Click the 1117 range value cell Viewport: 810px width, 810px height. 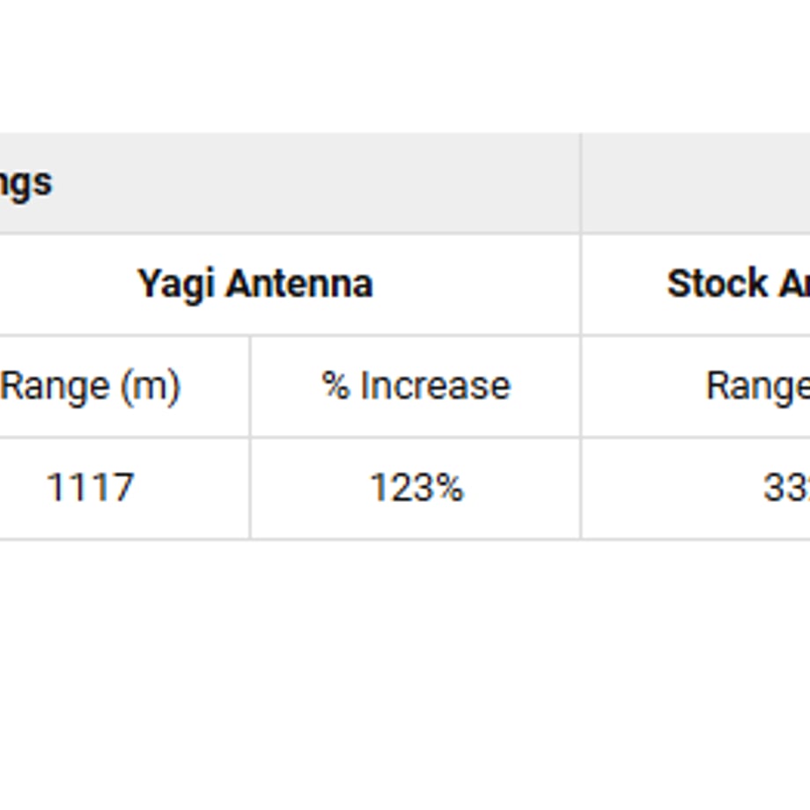click(x=90, y=488)
